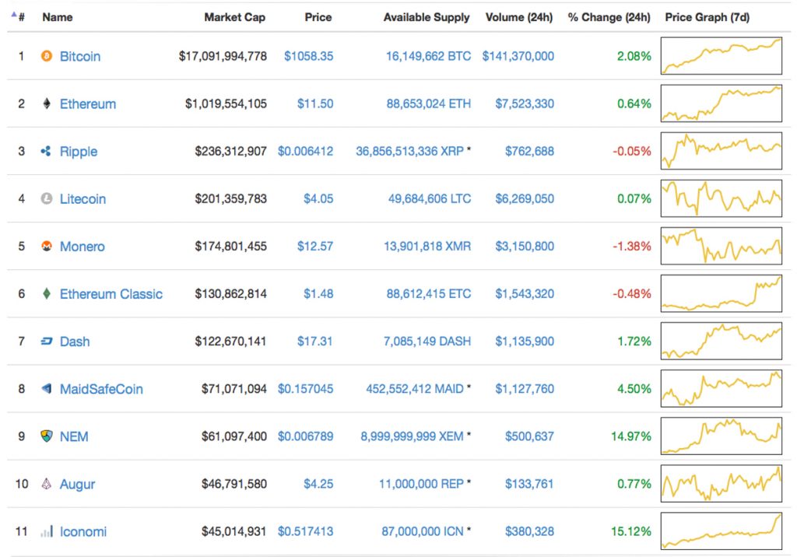Image resolution: width=797 pixels, height=557 pixels.
Task: Click NEM's 7d price graph
Action: tap(722, 436)
